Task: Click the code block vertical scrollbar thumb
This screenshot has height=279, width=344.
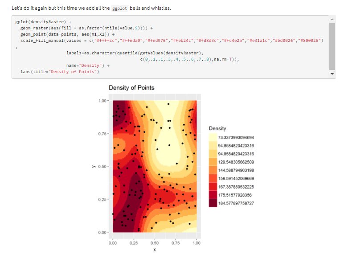Action: point(332,46)
